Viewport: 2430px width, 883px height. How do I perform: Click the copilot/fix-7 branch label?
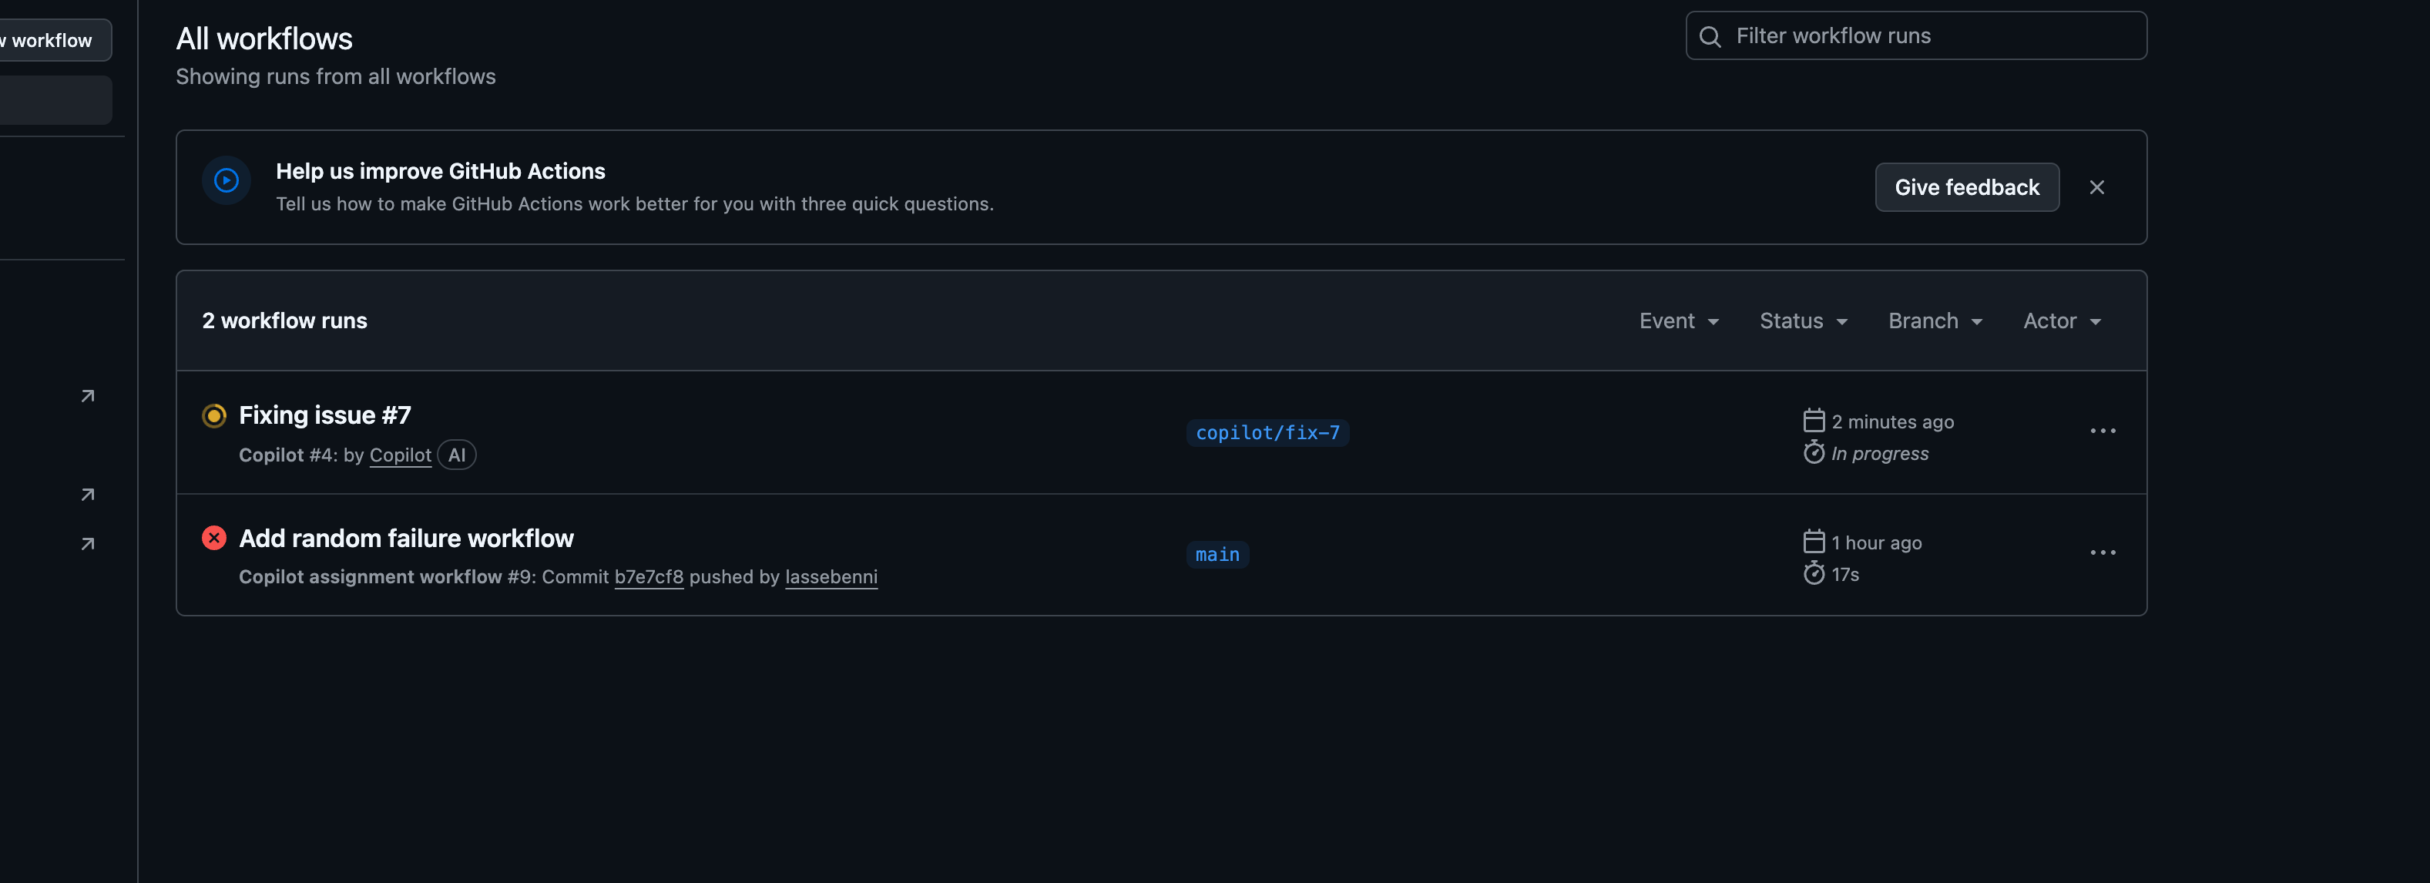pyautogui.click(x=1267, y=433)
